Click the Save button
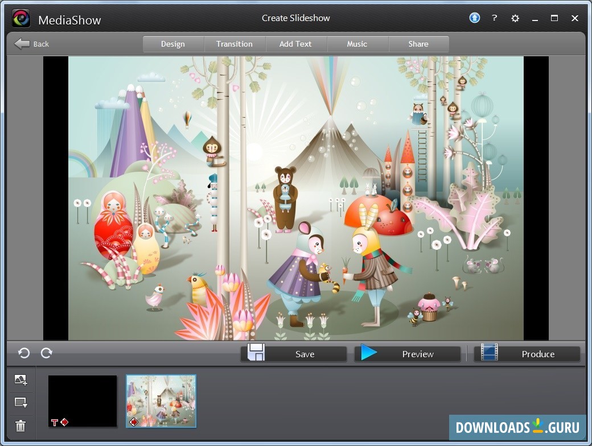The image size is (592, 446). point(294,354)
